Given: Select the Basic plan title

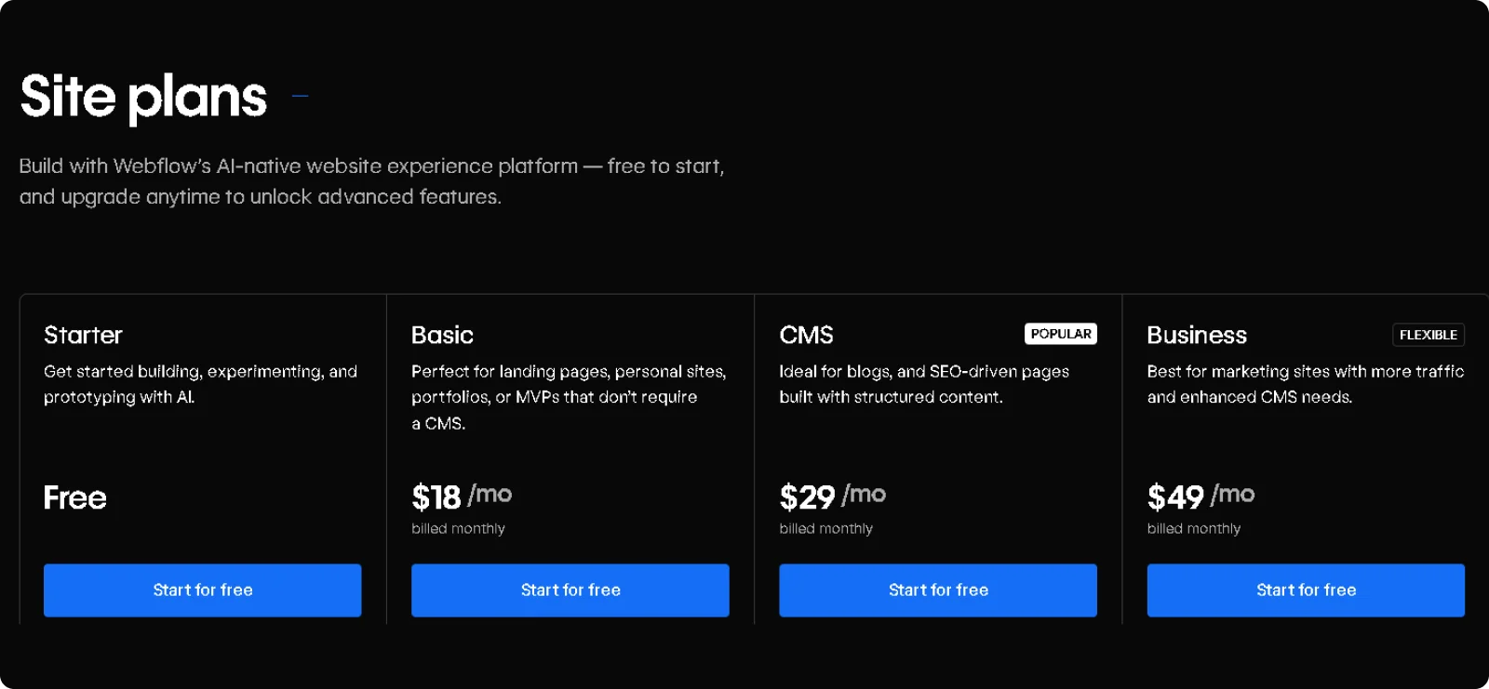Looking at the screenshot, I should (x=442, y=335).
